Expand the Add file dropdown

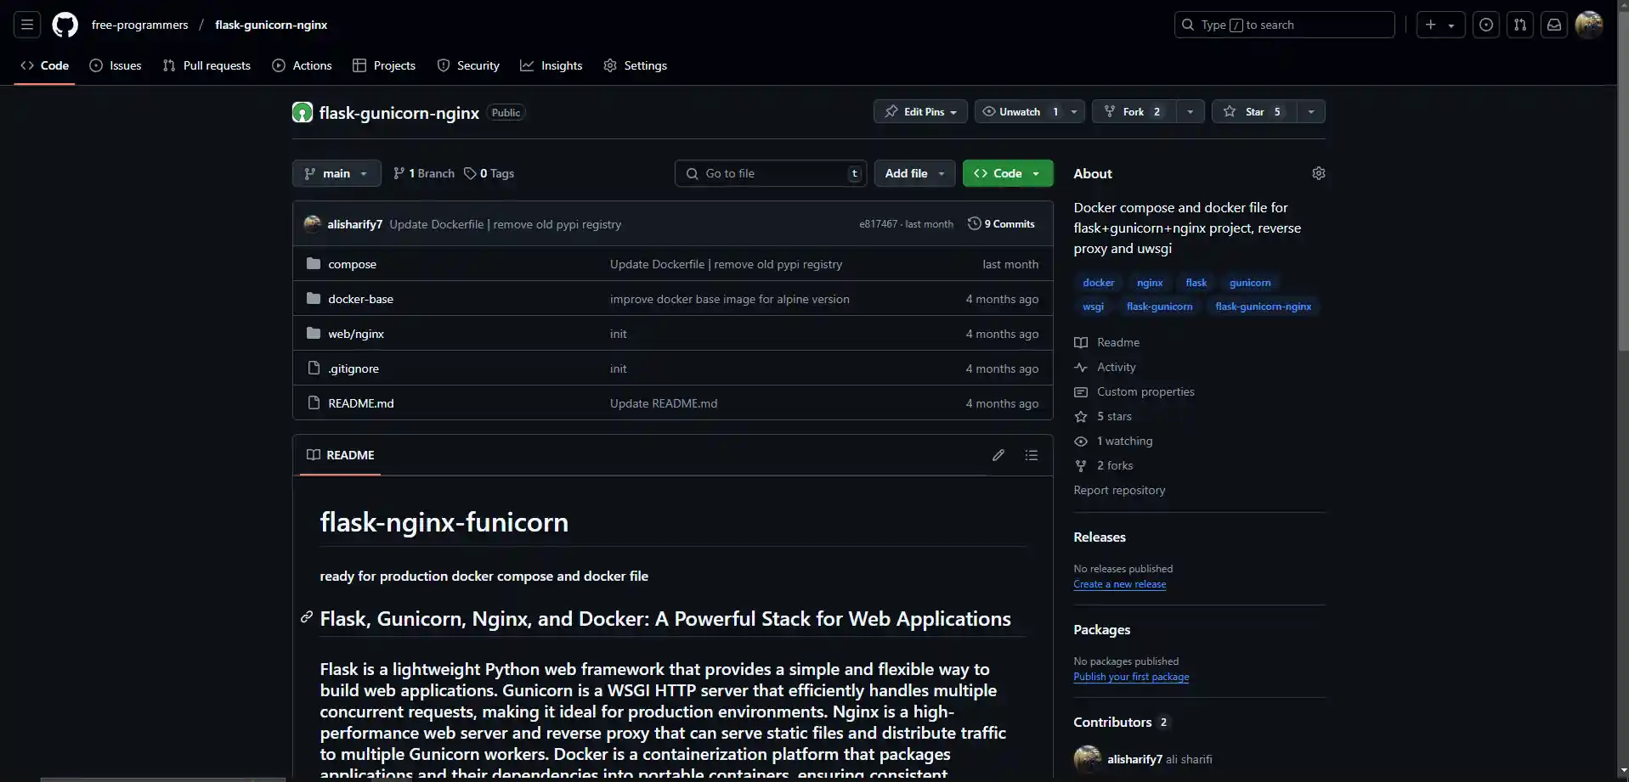click(914, 173)
